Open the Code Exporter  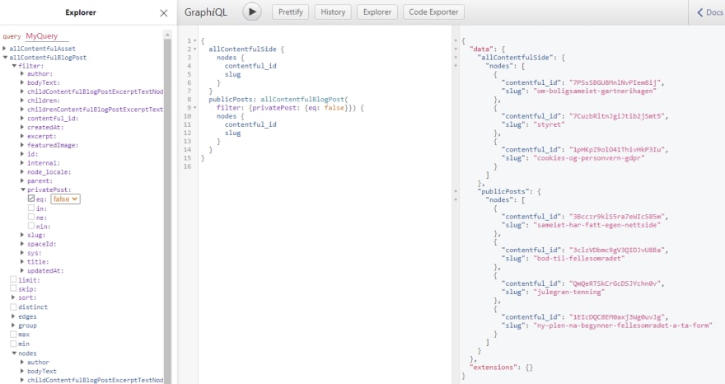433,12
